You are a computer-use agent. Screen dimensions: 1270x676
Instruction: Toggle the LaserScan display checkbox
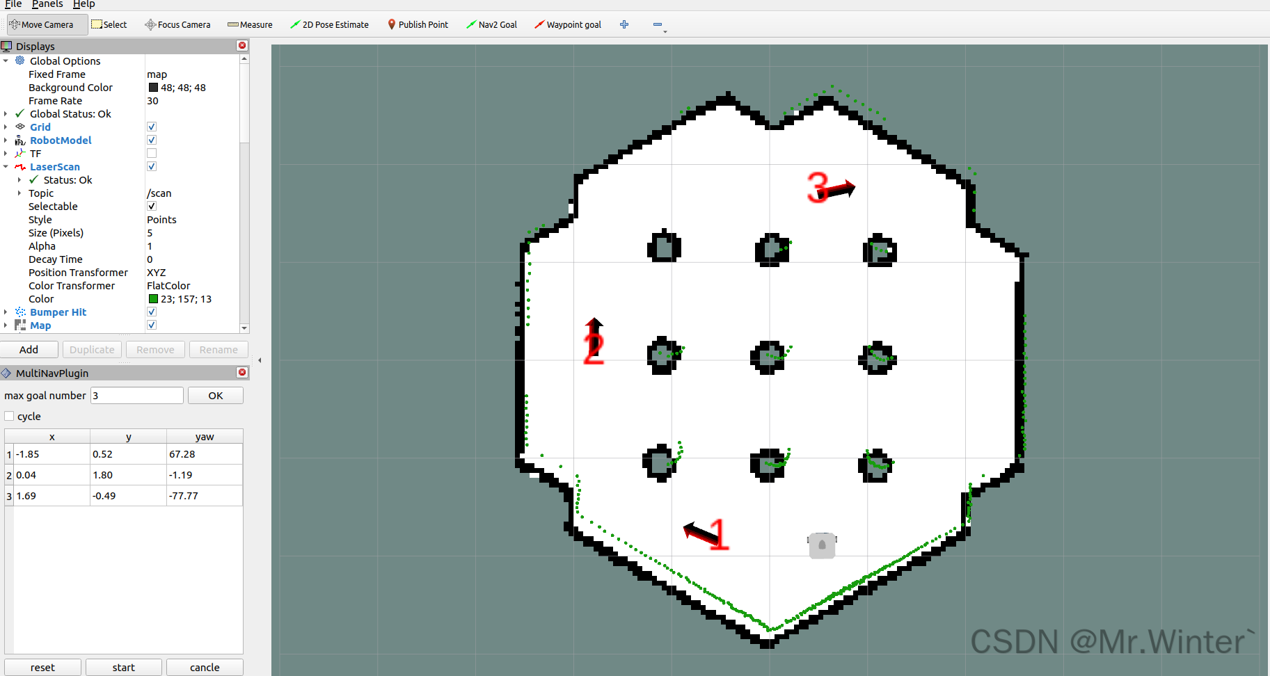tap(152, 166)
